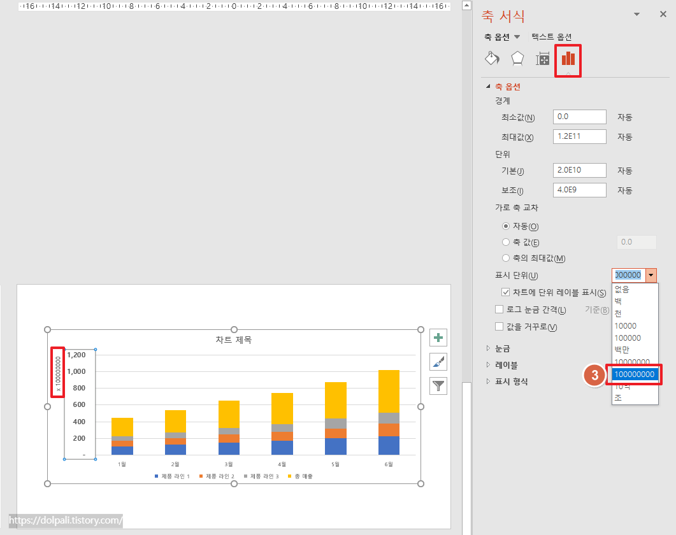
Task: Expand the 레이블 section
Action: click(x=488, y=365)
